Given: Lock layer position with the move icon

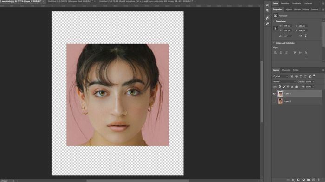Looking at the screenshot, I should pyautogui.click(x=288, y=87).
